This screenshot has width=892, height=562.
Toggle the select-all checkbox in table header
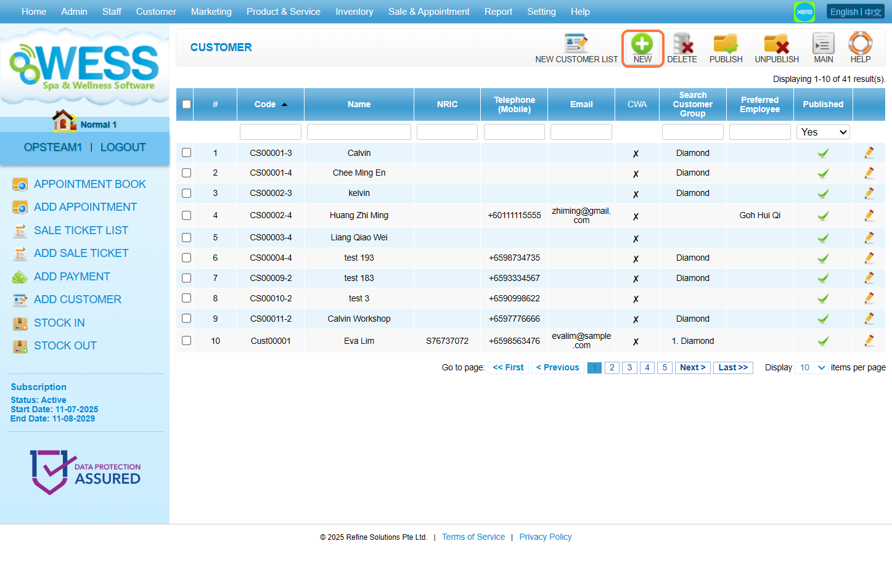coord(186,104)
